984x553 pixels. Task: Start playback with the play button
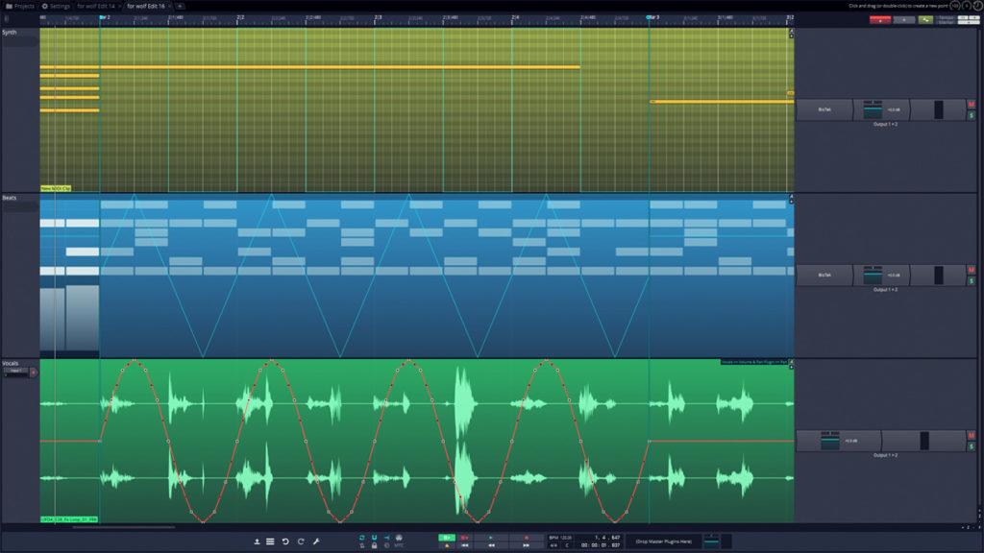pyautogui.click(x=491, y=538)
